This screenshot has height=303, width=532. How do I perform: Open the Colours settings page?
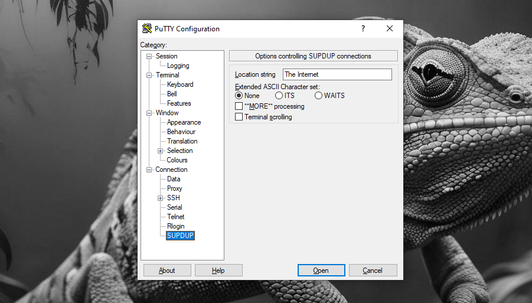177,160
